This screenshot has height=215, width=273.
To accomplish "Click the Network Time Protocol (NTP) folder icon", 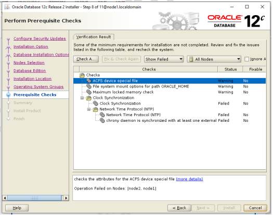I will 95,109.
